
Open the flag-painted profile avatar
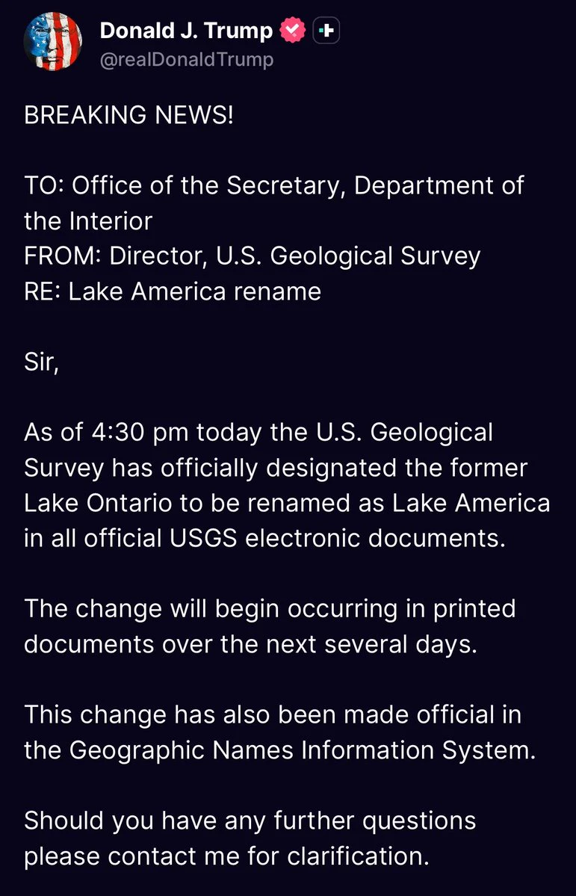pos(52,42)
